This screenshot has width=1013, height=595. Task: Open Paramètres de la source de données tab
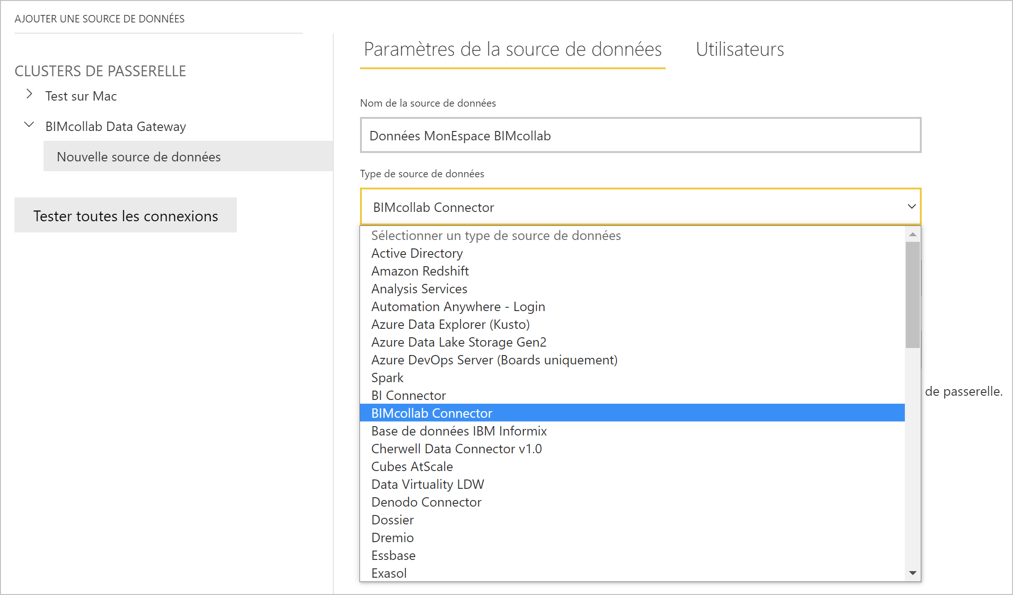pyautogui.click(x=513, y=49)
